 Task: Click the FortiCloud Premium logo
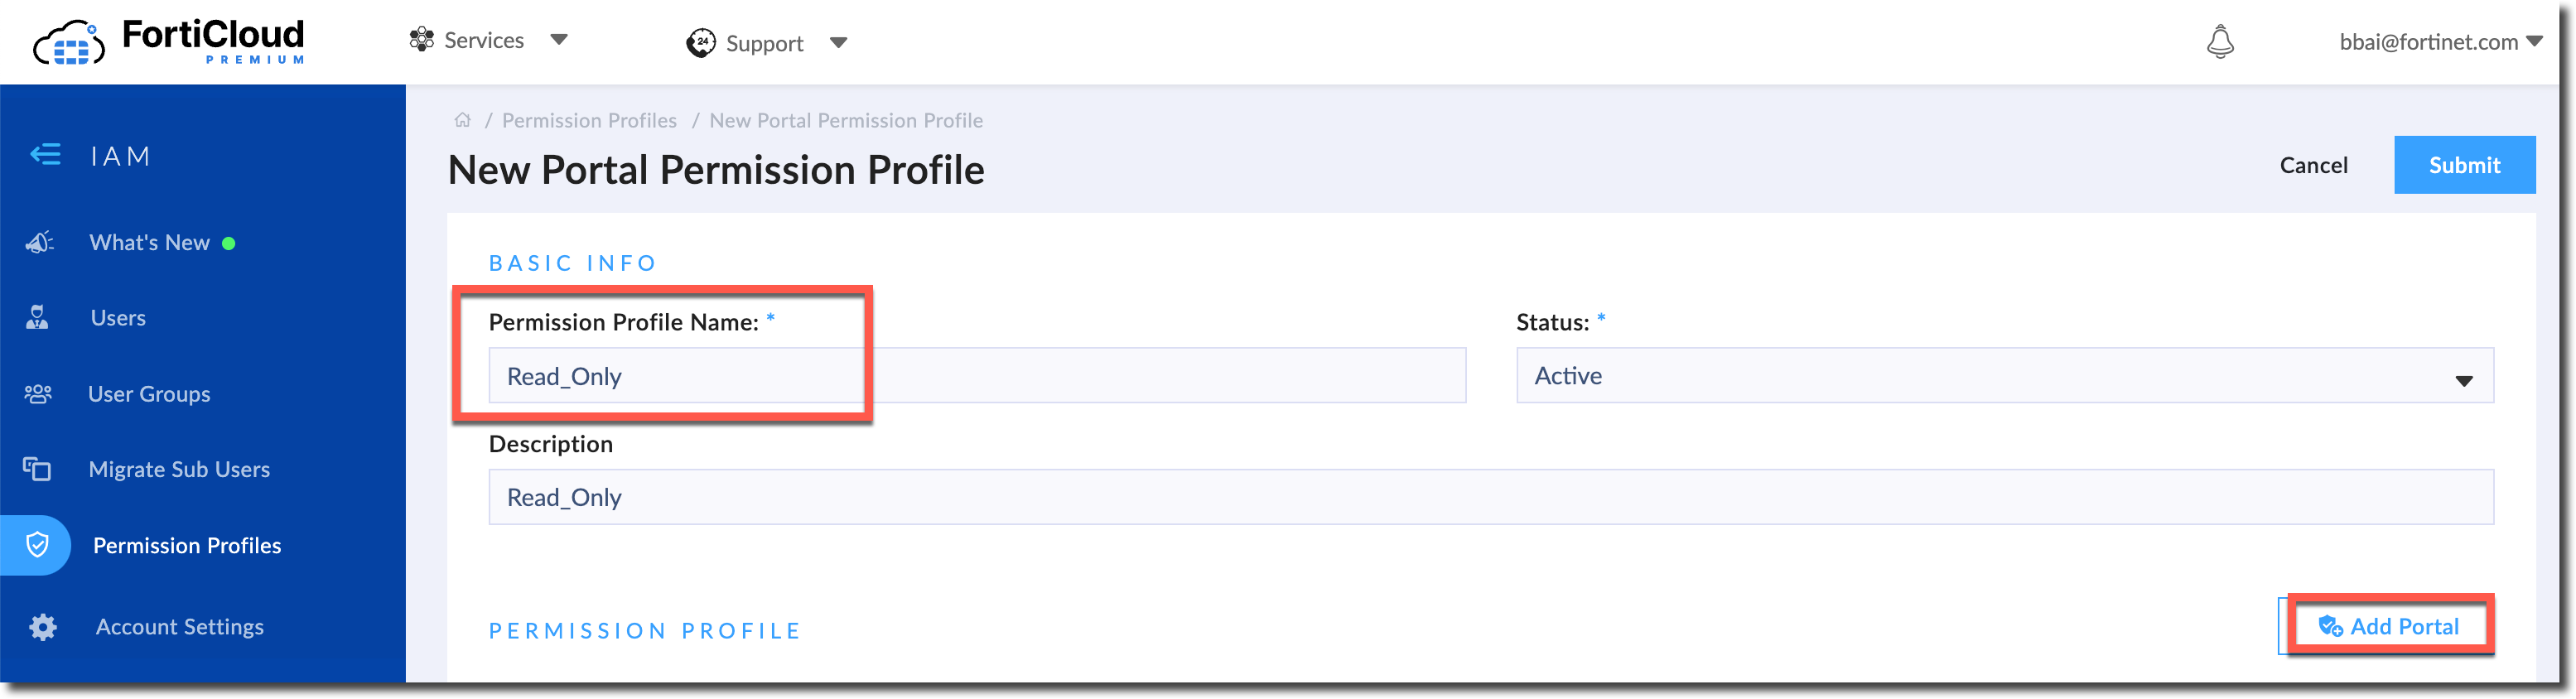tap(169, 42)
